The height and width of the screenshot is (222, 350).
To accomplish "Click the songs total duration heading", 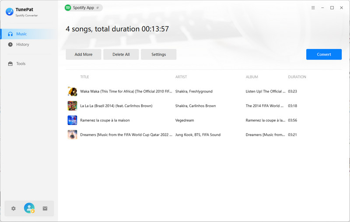I will (117, 29).
